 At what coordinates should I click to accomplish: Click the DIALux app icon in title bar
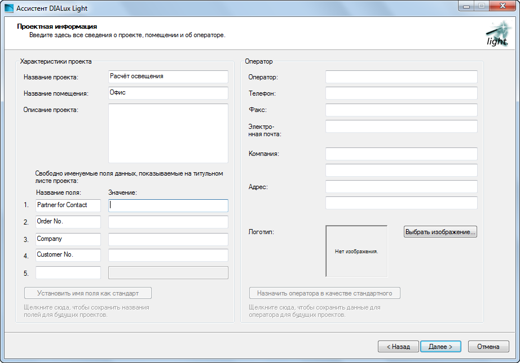pos(9,8)
